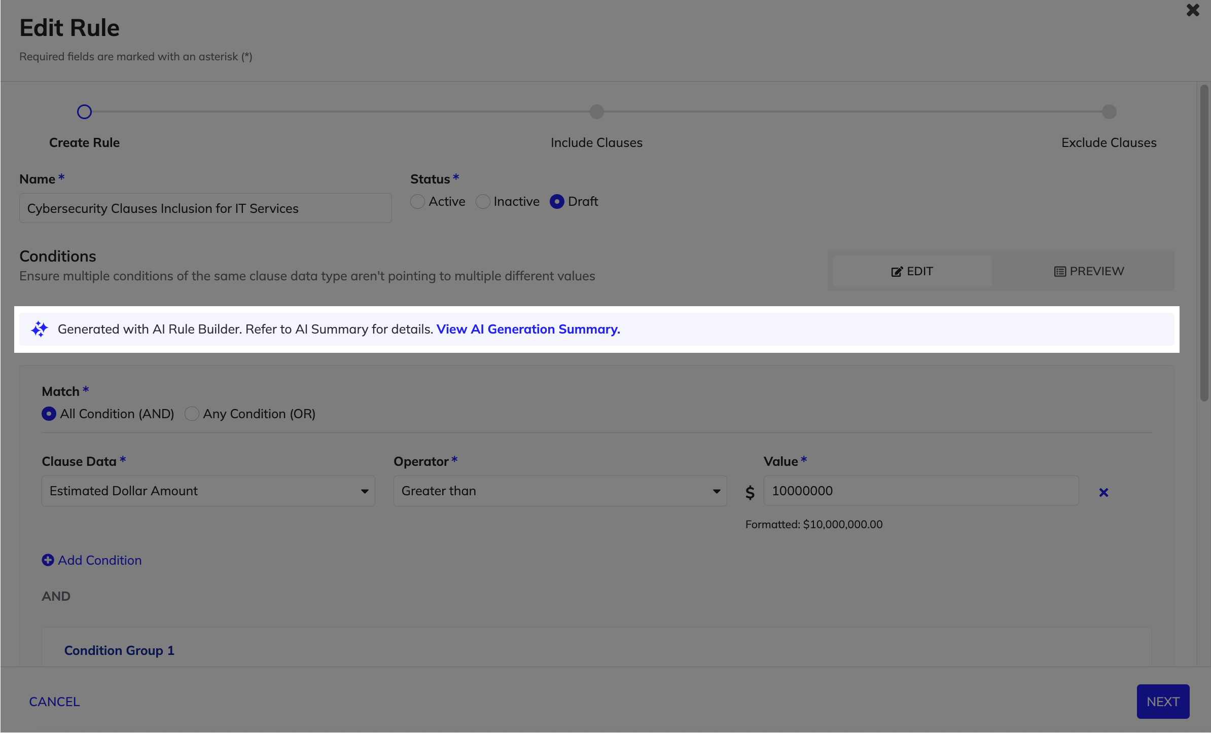Go to the Create Rule step circle

pyautogui.click(x=84, y=112)
